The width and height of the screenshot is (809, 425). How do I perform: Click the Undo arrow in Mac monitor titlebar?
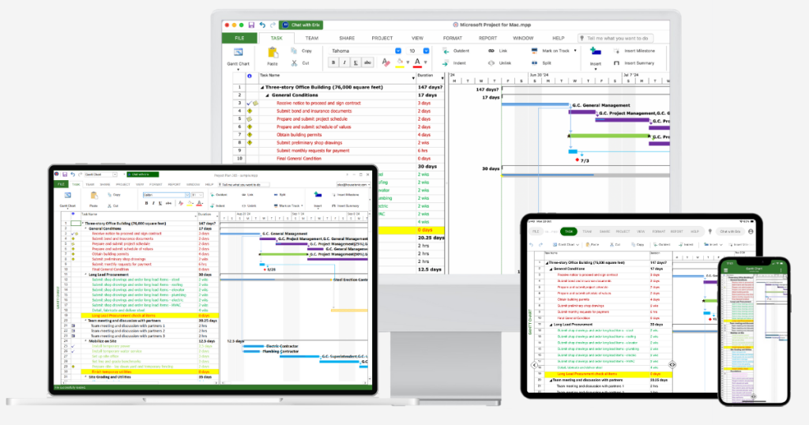262,24
